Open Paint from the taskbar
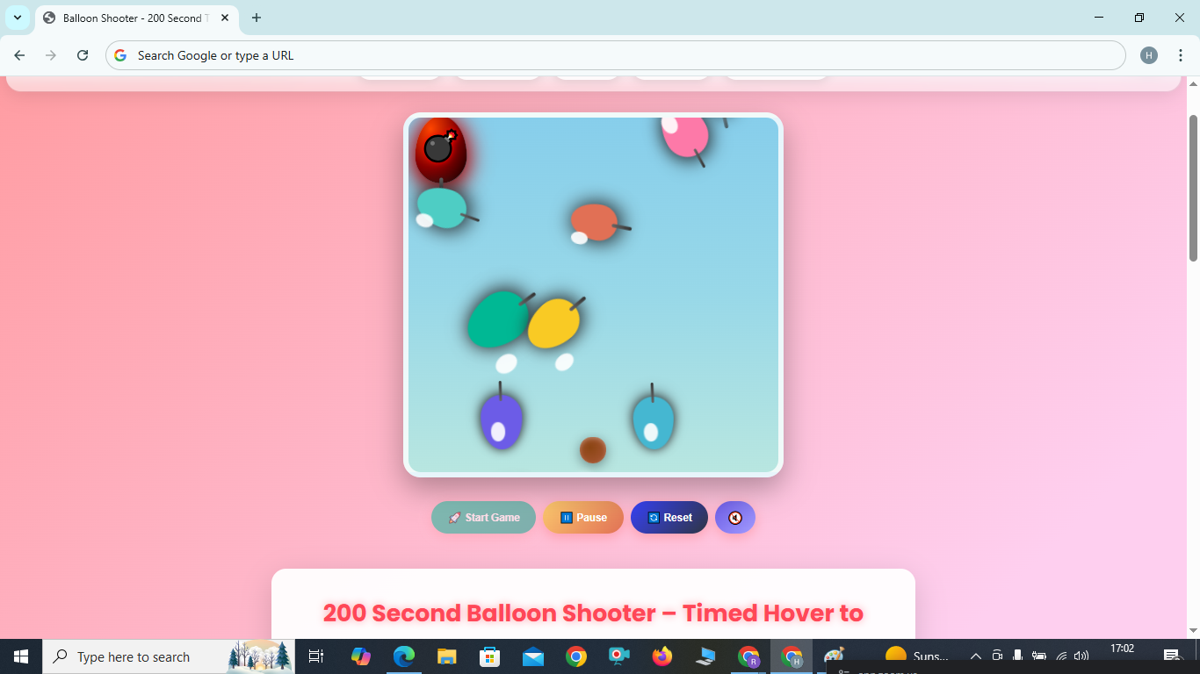This screenshot has width=1200, height=674. coord(832,656)
